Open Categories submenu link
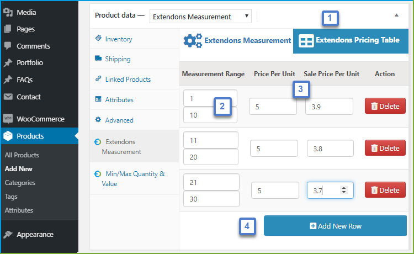 click(20, 182)
